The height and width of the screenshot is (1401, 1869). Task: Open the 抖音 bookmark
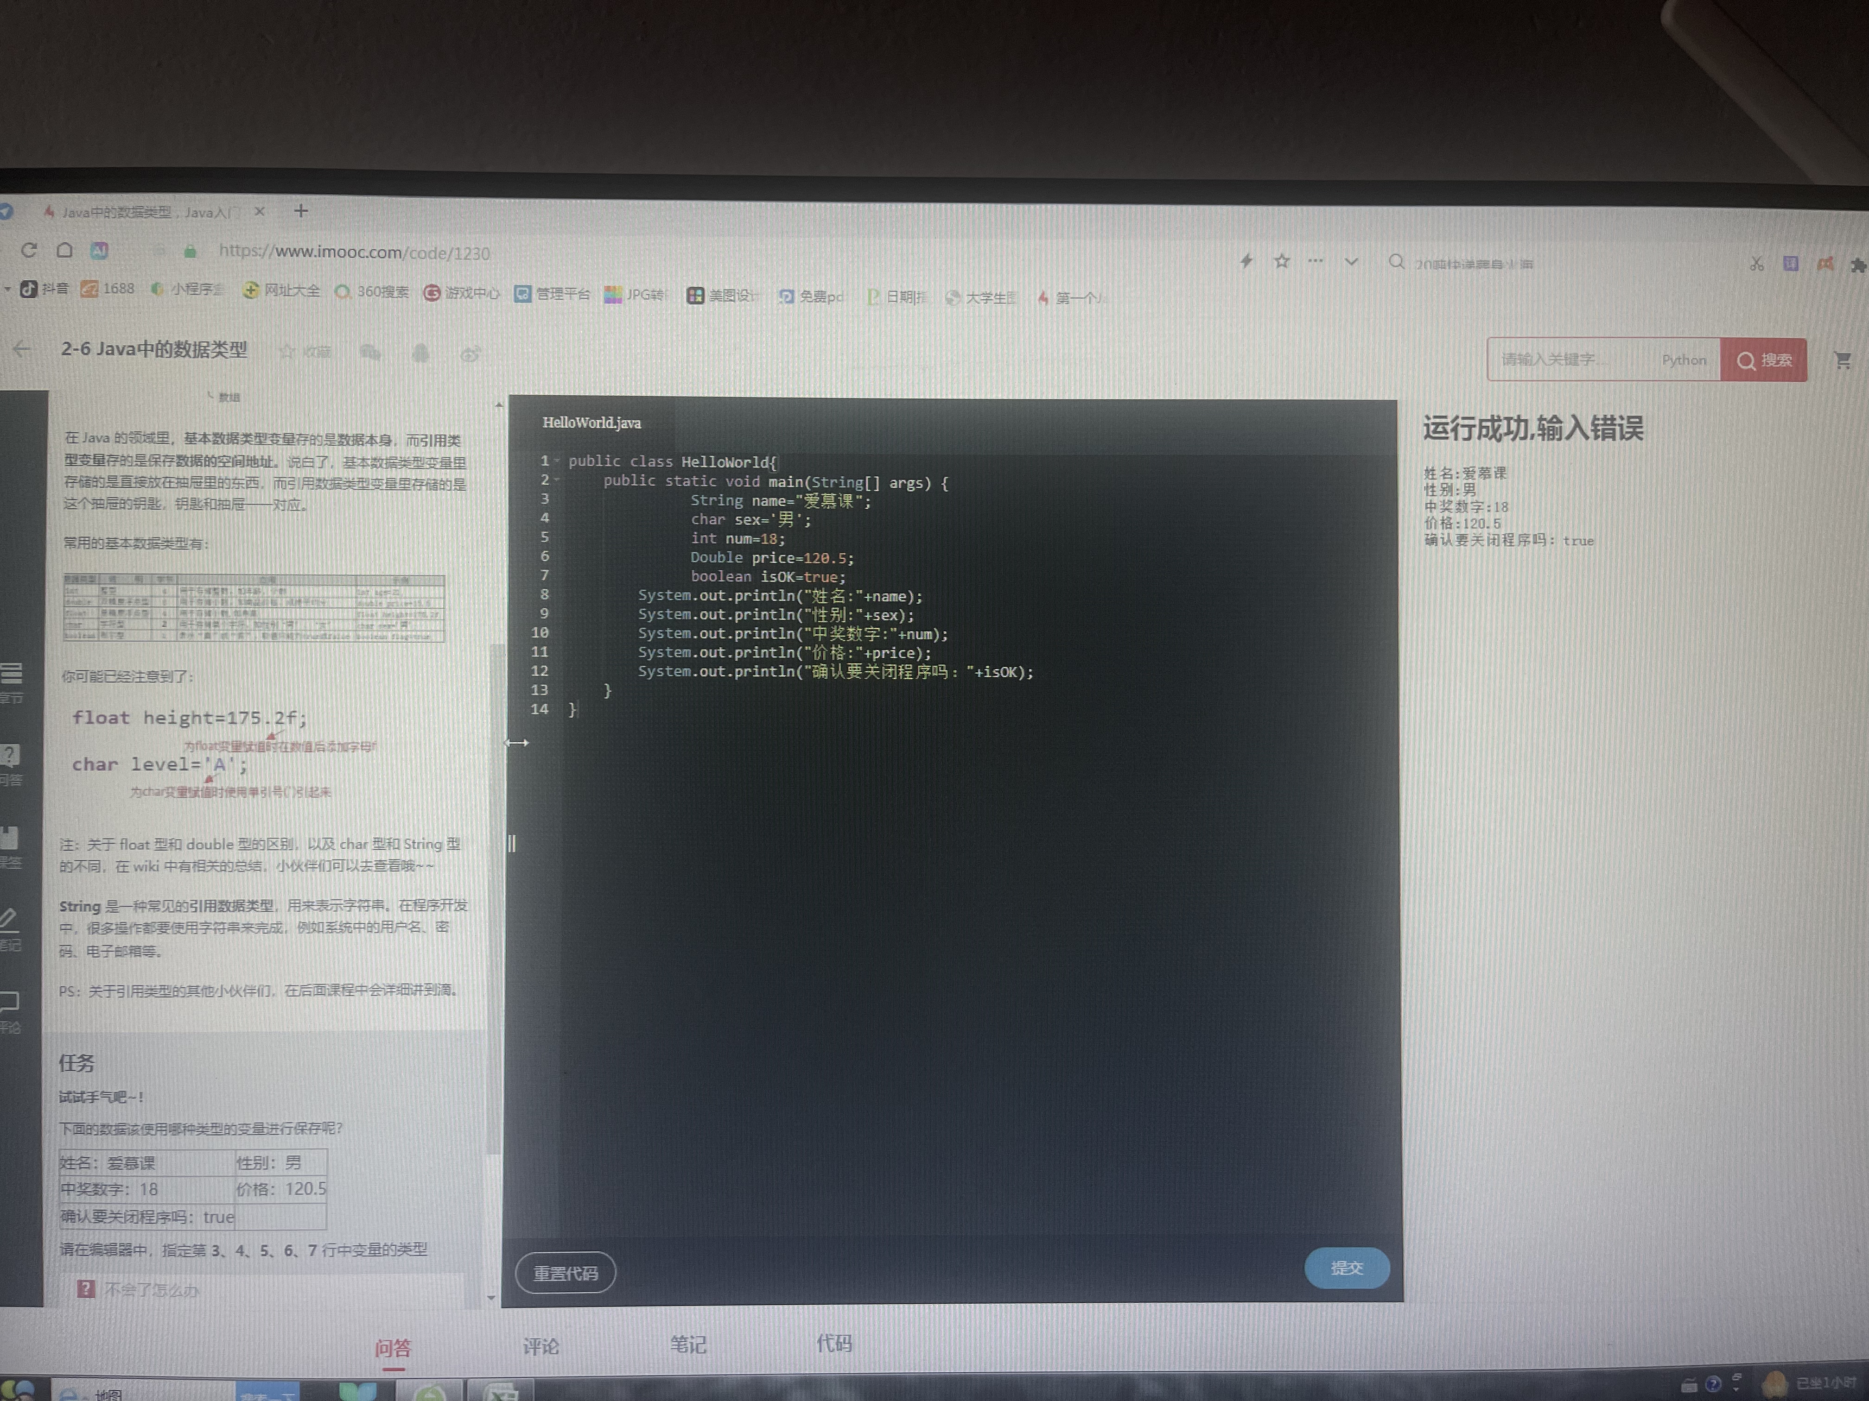[45, 289]
